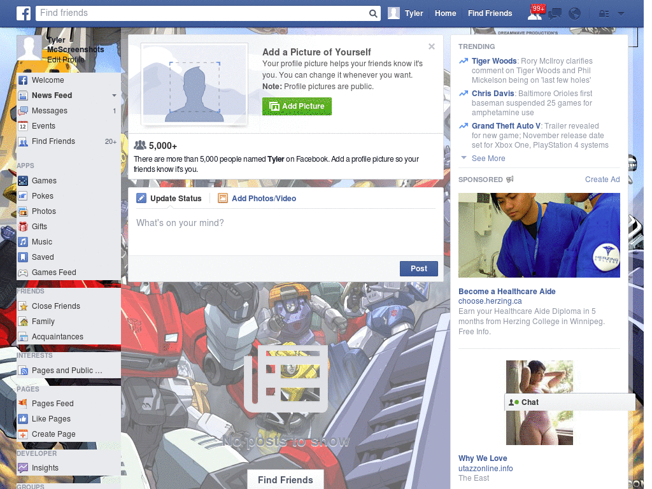This screenshot has height=489, width=652.
Task: Open the Pokes icon
Action: (24, 196)
